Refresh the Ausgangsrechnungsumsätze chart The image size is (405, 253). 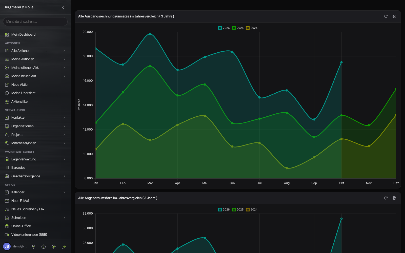tap(386, 16)
